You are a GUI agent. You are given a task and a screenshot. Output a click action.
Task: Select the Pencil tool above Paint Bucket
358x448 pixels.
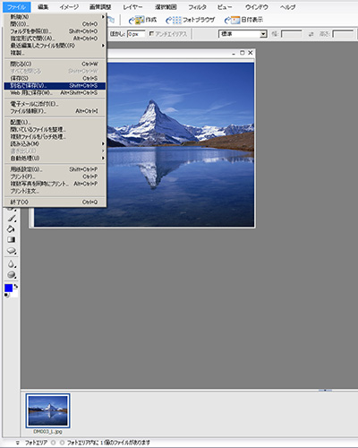(11, 219)
